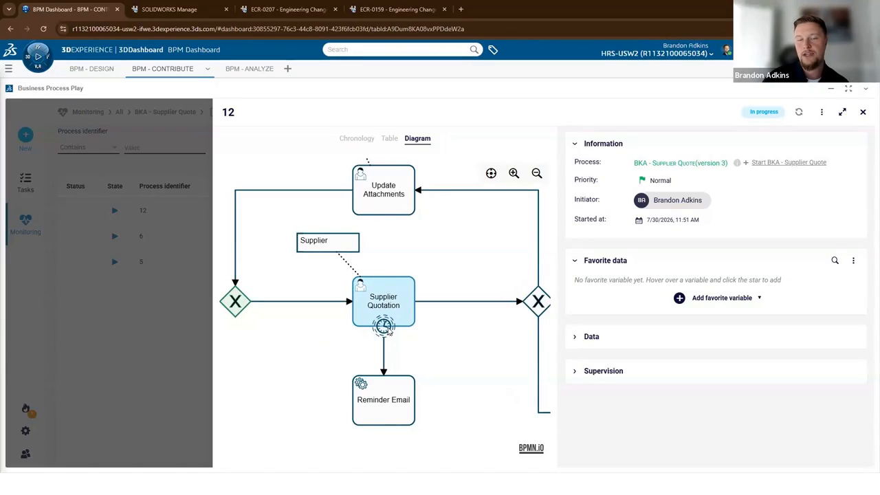880x495 pixels.
Task: Add a new dashboard tab with plus
Action: [287, 69]
